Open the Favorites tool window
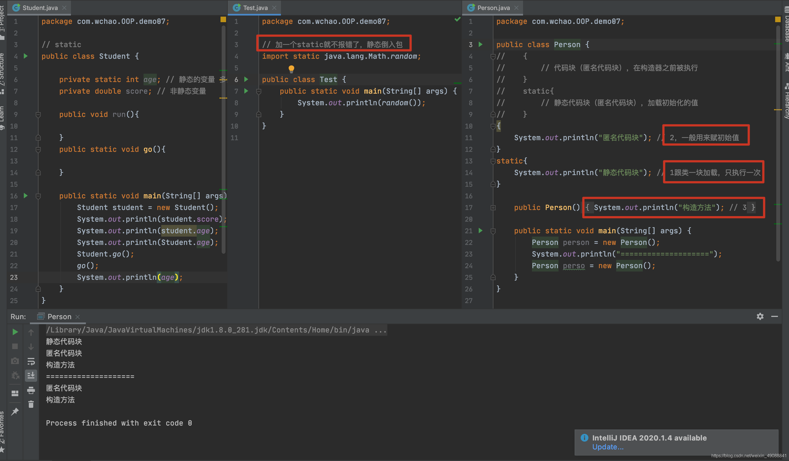The width and height of the screenshot is (789, 461). (2, 432)
